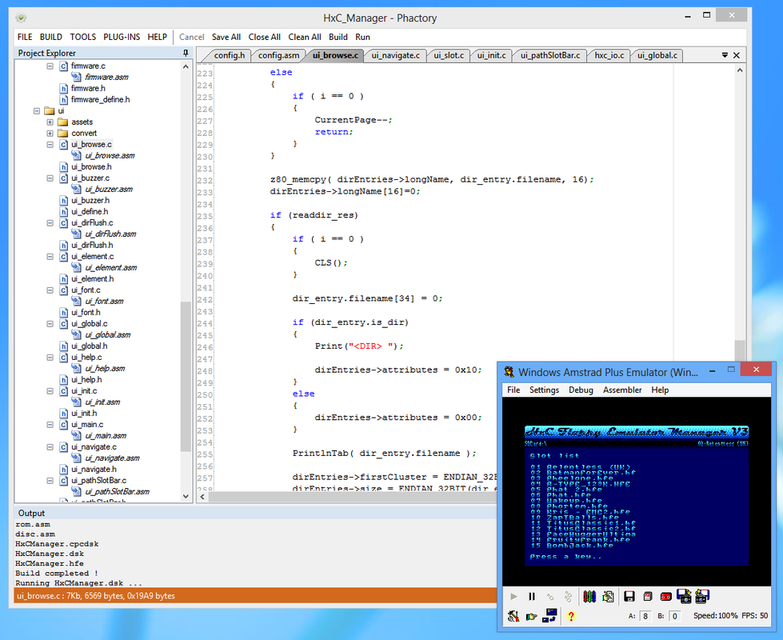Close the current editor tab with X
This screenshot has height=640, width=783.
tap(737, 55)
